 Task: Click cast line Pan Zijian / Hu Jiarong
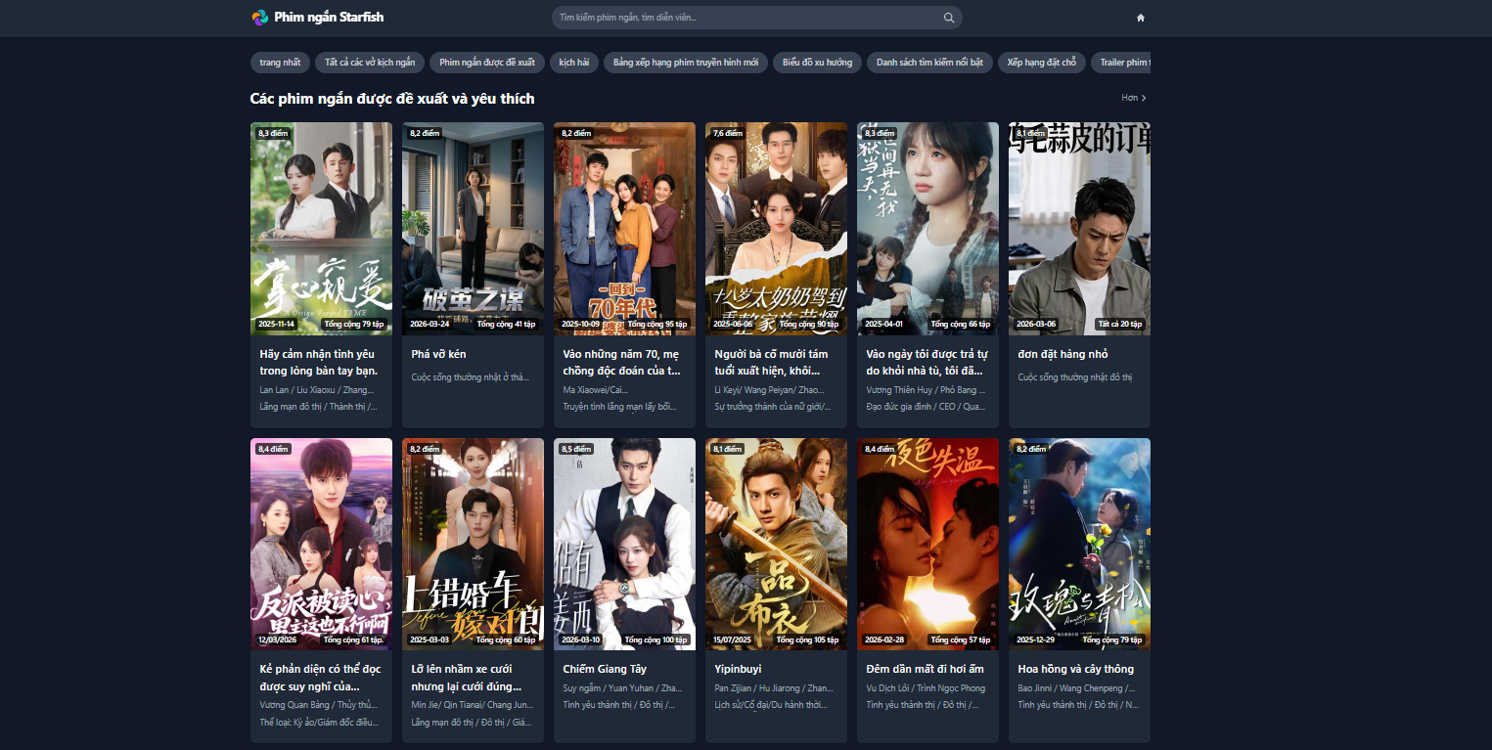[774, 688]
